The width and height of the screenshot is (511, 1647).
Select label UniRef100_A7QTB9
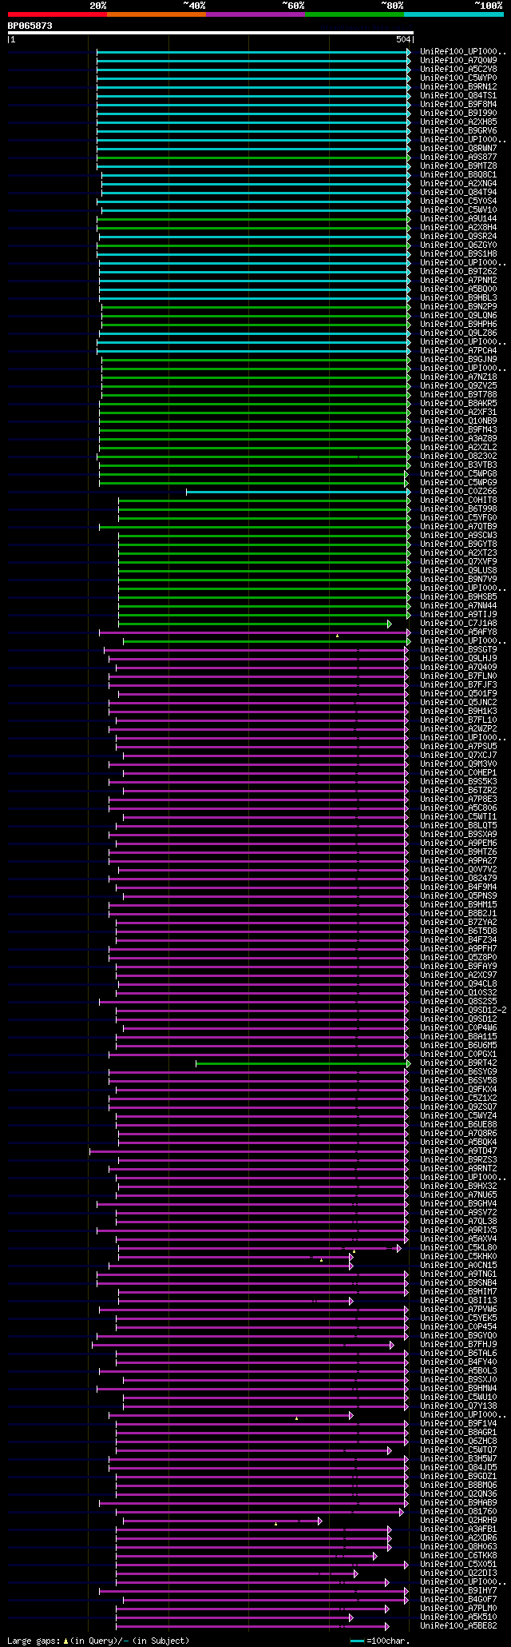point(458,526)
